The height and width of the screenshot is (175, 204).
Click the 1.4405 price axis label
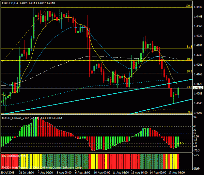[198, 17]
